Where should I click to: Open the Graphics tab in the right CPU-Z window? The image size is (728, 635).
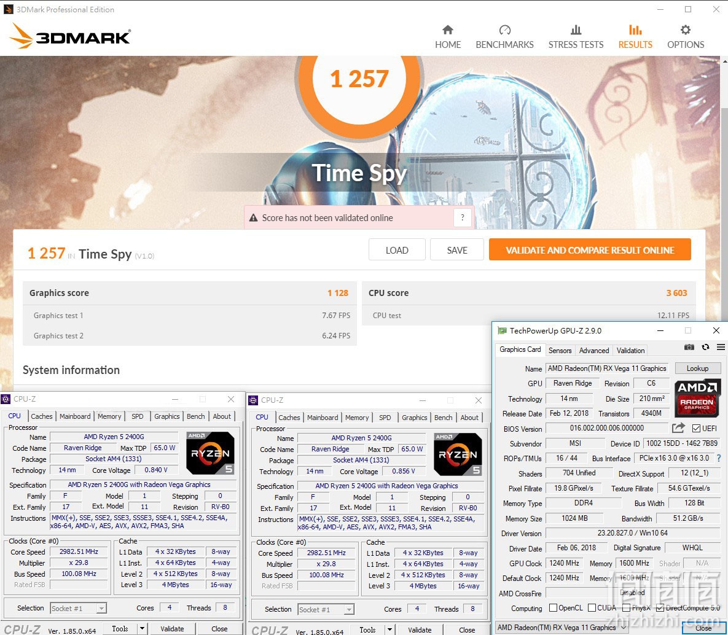(415, 418)
